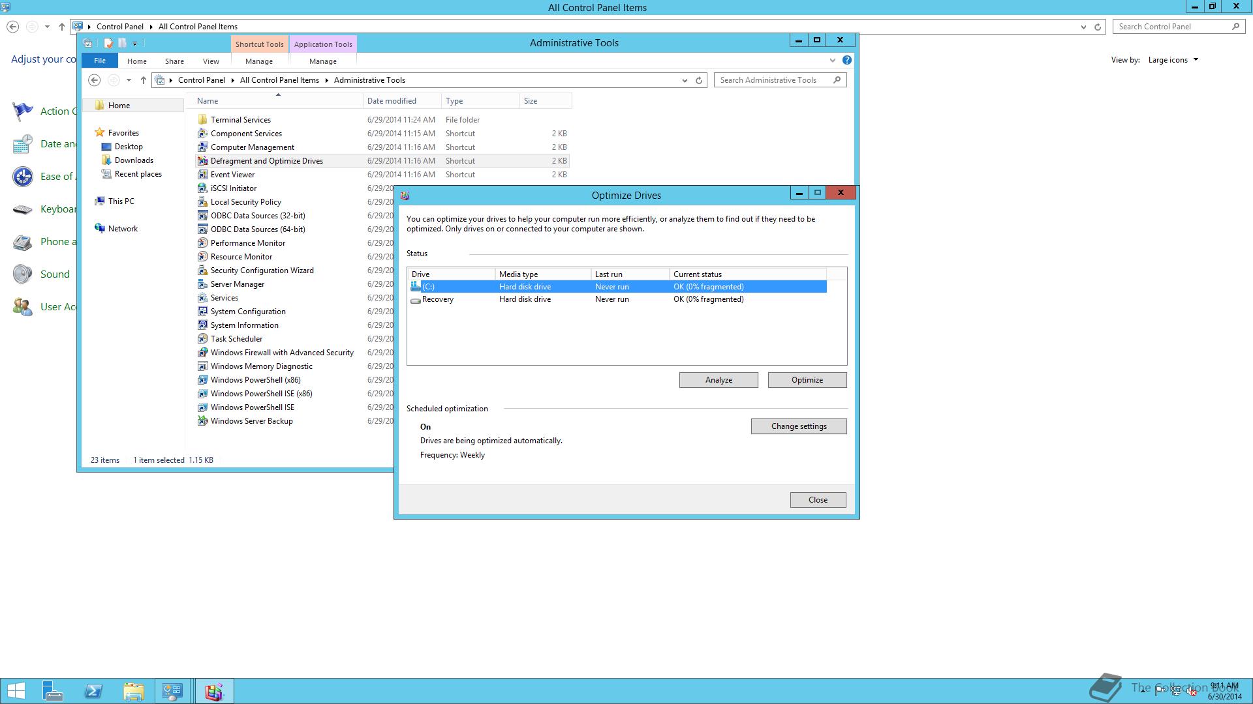The height and width of the screenshot is (704, 1253).
Task: Open the Sound link in Control Panel
Action: [55, 274]
